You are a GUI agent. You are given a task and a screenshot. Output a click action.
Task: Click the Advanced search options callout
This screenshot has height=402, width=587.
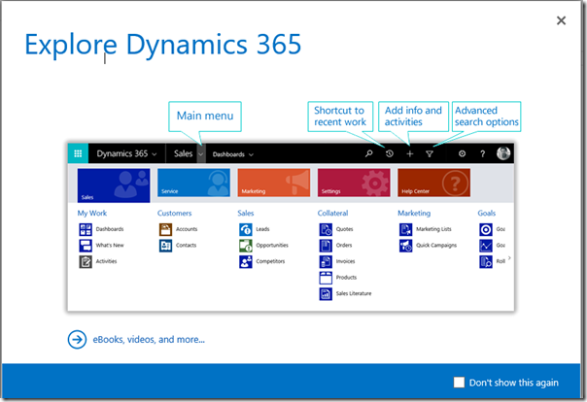[486, 117]
